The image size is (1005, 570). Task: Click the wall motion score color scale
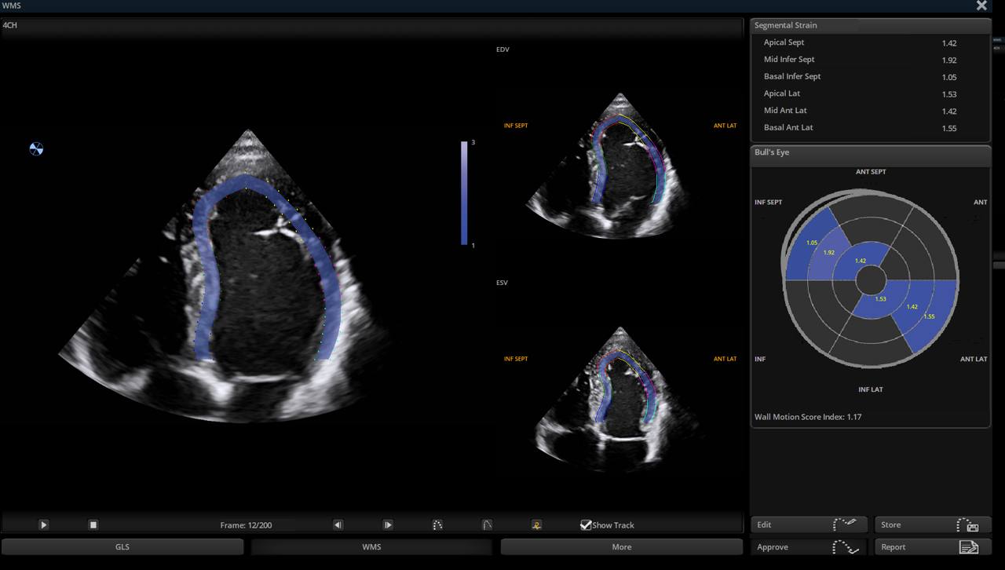pyautogui.click(x=465, y=193)
